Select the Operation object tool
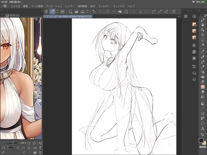This screenshot has height=155, width=207. (x=203, y=30)
